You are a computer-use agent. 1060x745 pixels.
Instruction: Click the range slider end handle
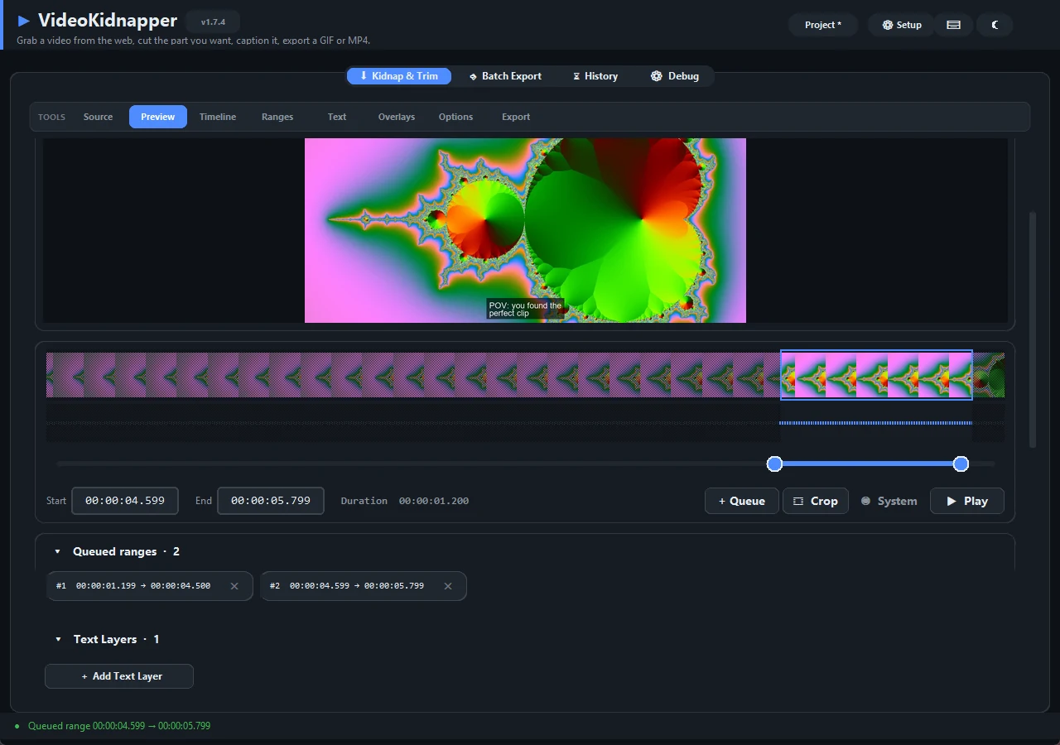pos(961,464)
